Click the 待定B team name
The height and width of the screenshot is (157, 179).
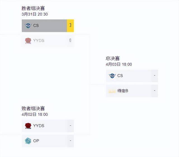pyautogui.click(x=123, y=91)
